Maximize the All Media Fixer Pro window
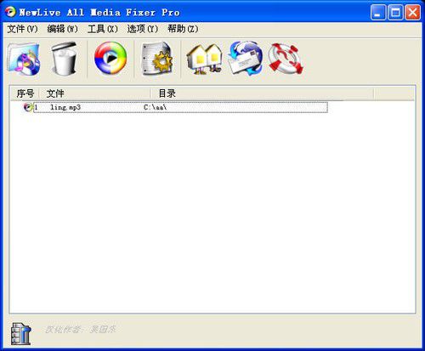 (395, 13)
